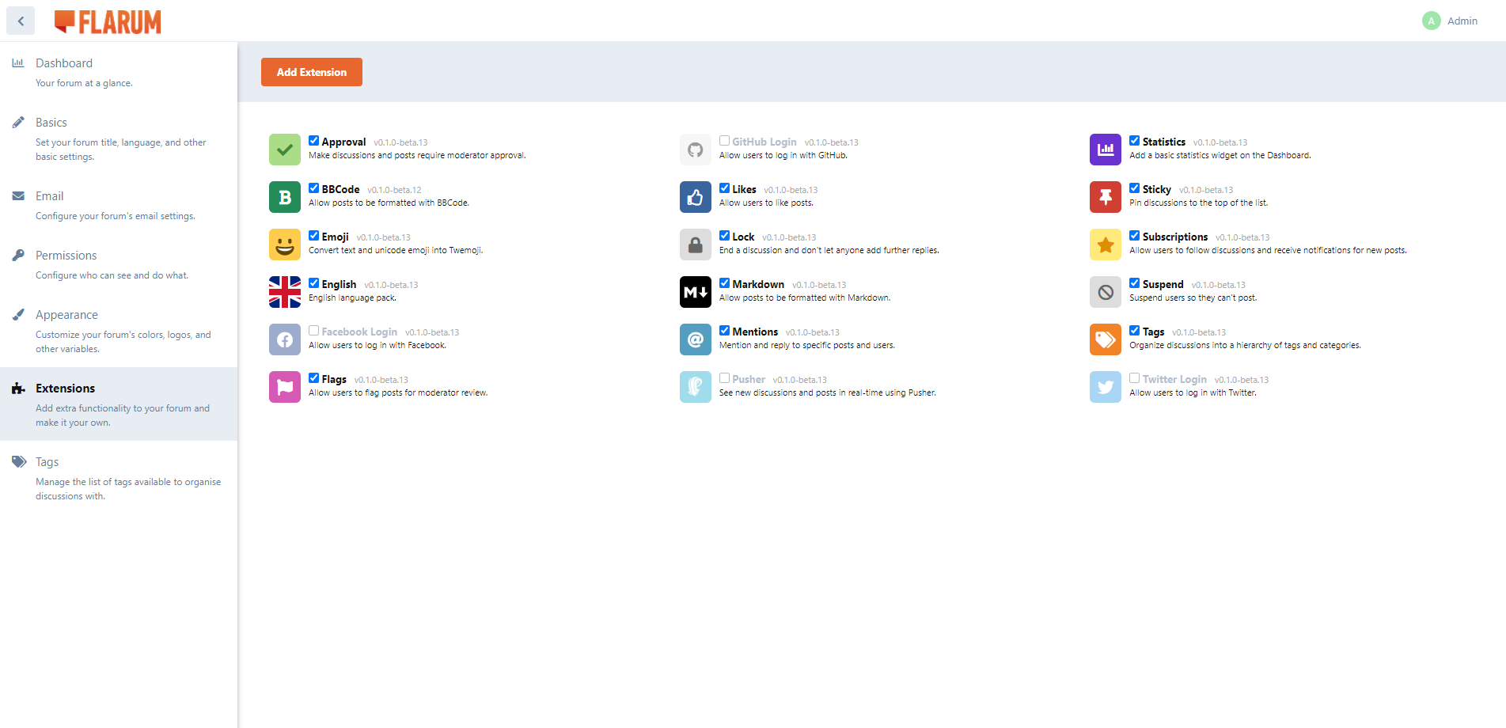Click the Markdown extension M-arrow icon

[696, 292]
